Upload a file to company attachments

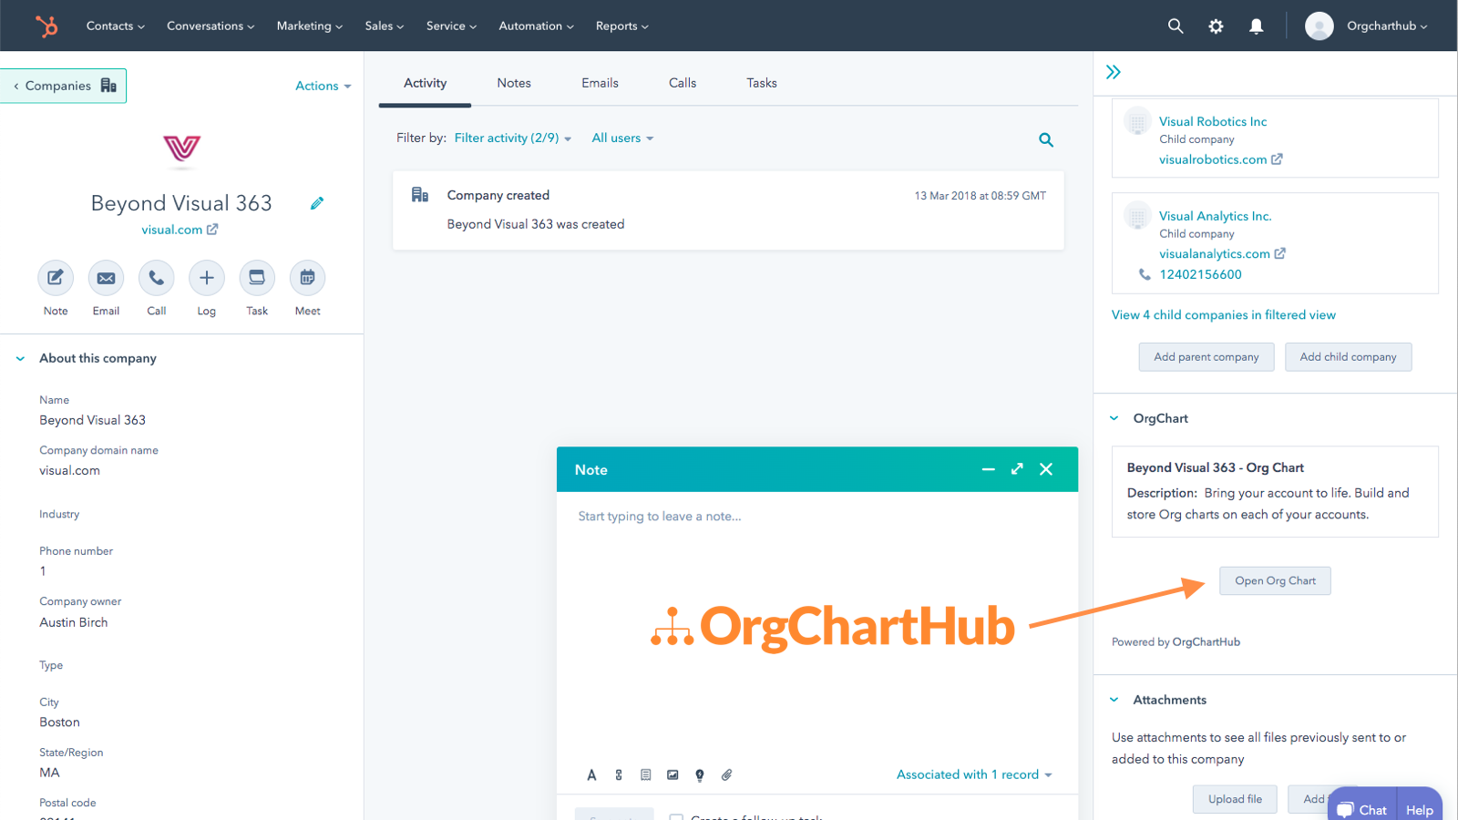pos(1234,798)
